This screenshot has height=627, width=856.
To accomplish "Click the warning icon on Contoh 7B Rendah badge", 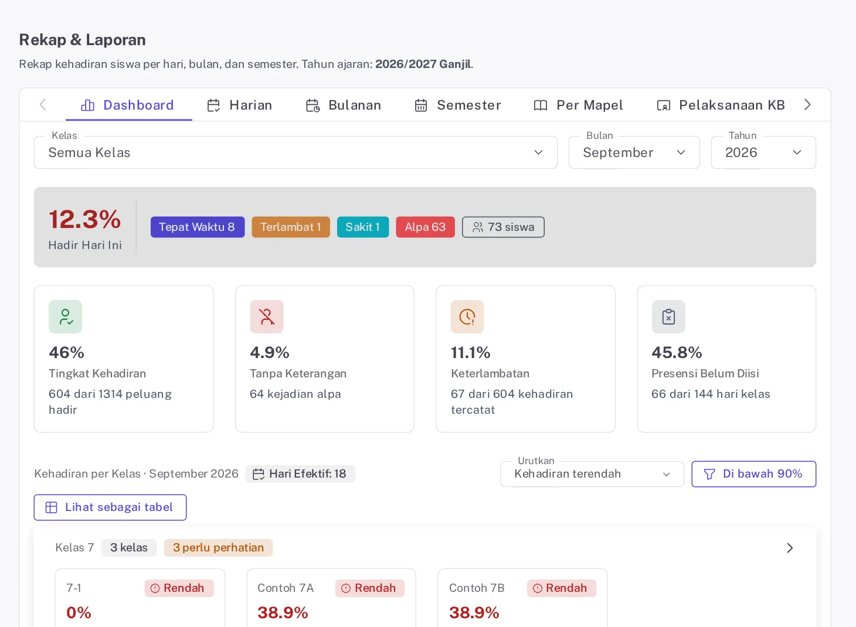I will (x=538, y=588).
